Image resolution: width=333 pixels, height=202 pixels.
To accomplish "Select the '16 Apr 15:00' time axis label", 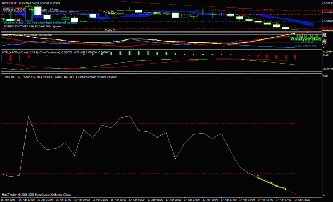I will point(45,200).
